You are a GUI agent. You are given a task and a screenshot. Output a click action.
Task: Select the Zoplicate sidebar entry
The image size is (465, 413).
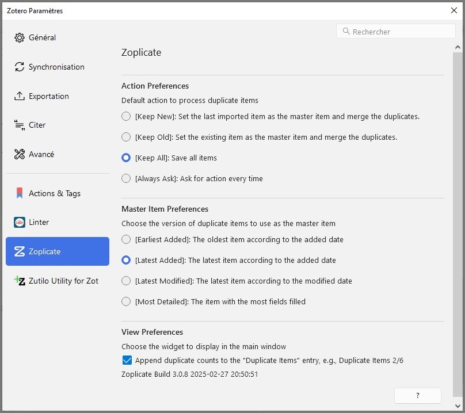pos(58,251)
